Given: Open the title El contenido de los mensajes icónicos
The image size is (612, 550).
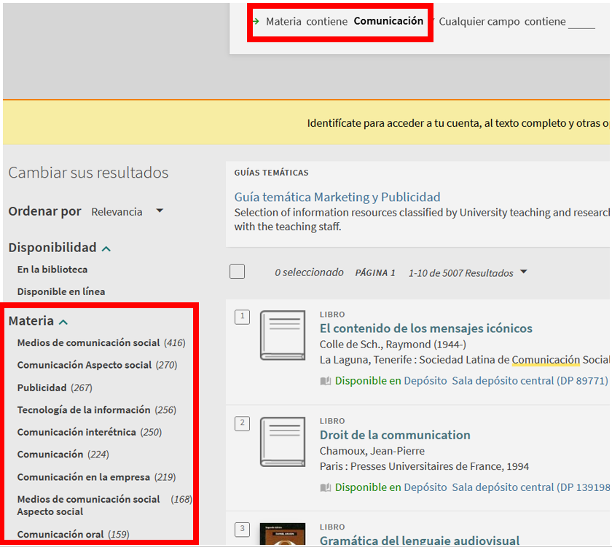Looking at the screenshot, I should click(425, 329).
